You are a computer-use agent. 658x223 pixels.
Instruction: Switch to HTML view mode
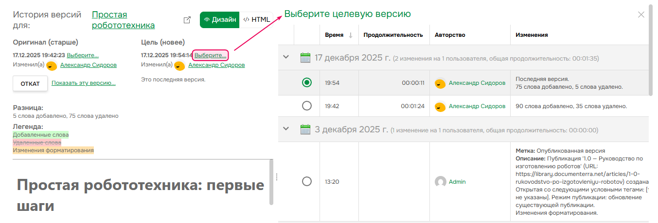[x=257, y=20]
